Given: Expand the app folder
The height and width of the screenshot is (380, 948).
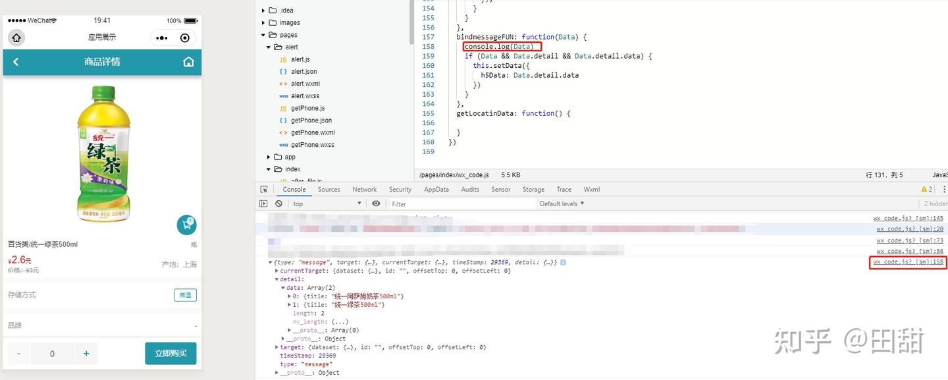Looking at the screenshot, I should (269, 157).
